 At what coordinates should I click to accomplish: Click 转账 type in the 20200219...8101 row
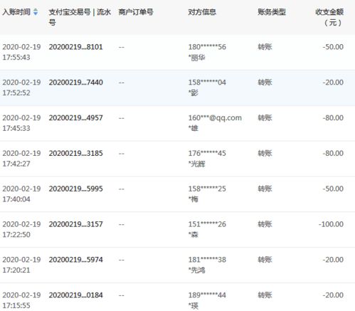coord(265,47)
